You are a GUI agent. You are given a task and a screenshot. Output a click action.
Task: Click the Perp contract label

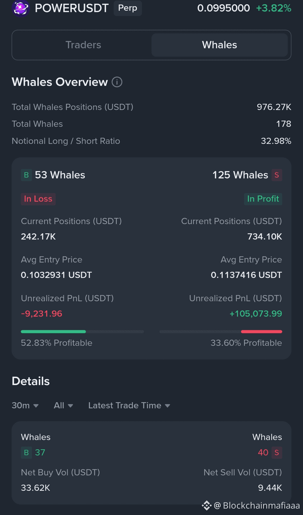coord(128,8)
